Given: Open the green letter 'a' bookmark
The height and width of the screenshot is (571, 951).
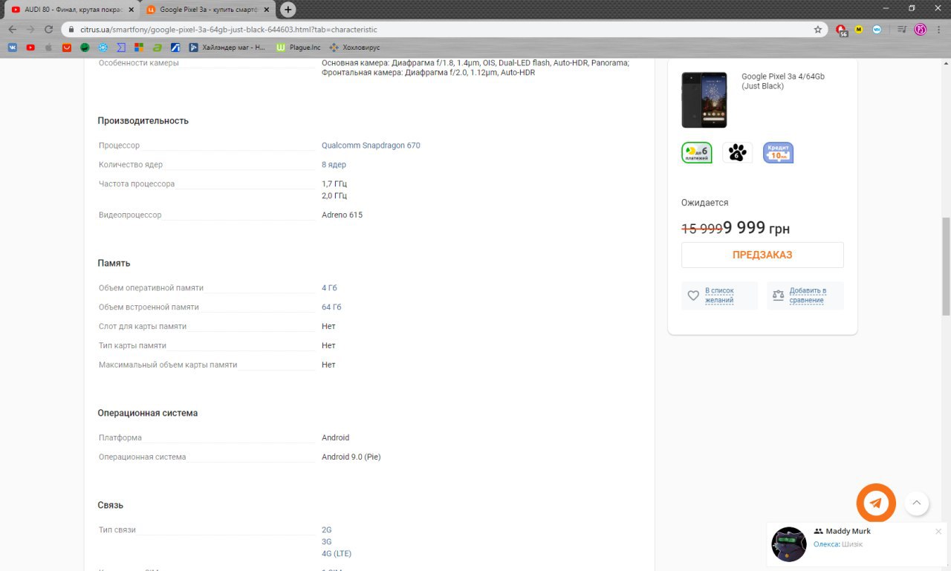Looking at the screenshot, I should pos(157,48).
